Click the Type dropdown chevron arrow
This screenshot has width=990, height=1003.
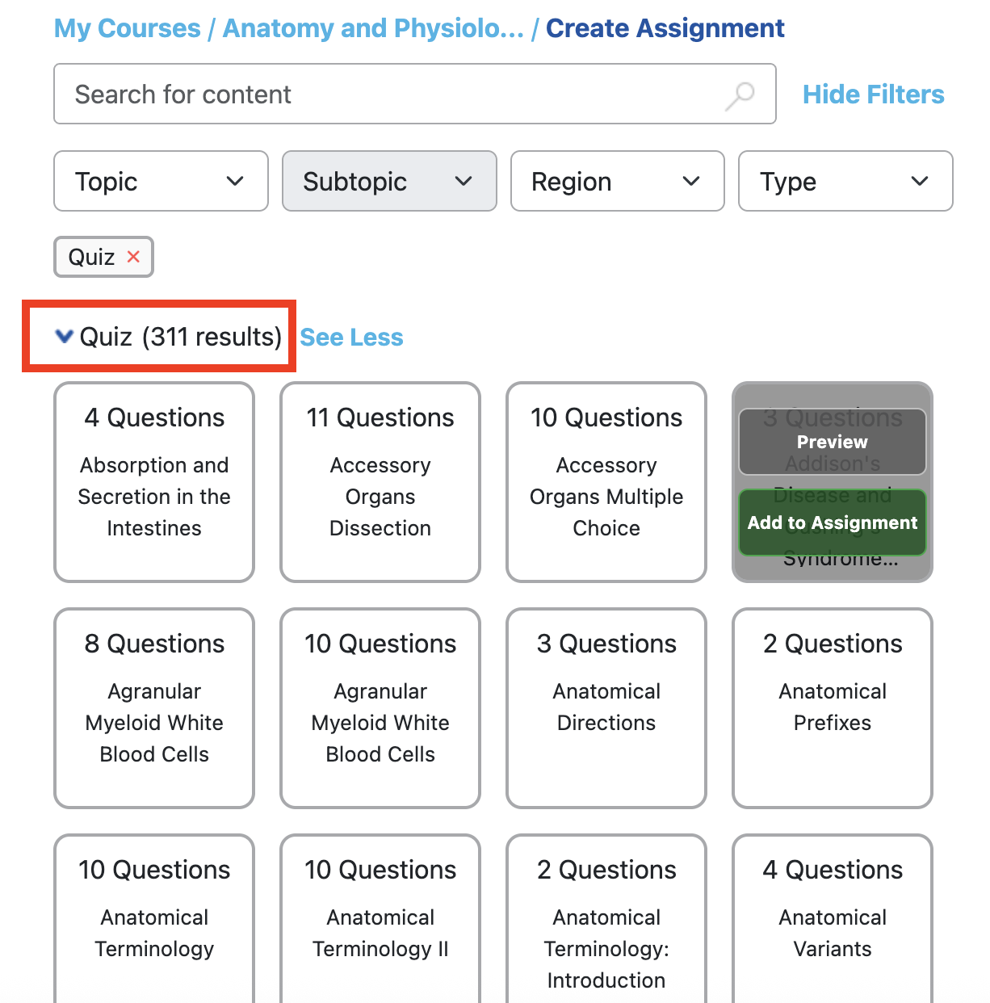tap(920, 182)
